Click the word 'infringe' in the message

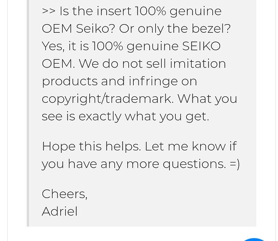(x=153, y=81)
